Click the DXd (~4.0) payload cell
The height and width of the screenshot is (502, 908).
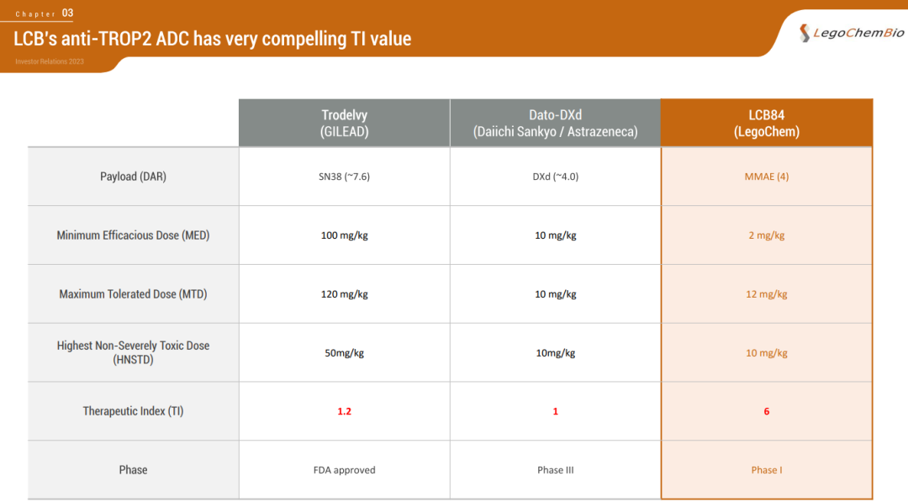[x=555, y=177]
